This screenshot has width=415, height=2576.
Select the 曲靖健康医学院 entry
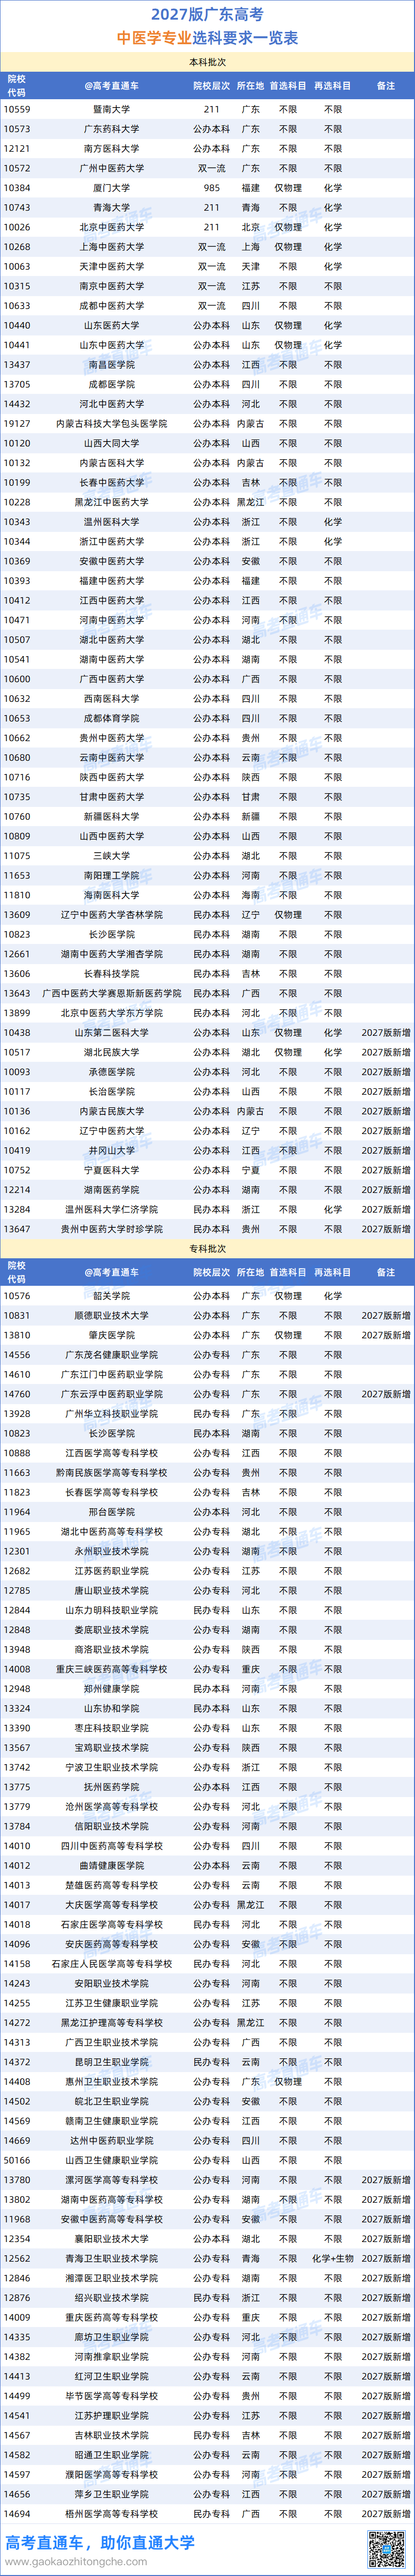(112, 1866)
